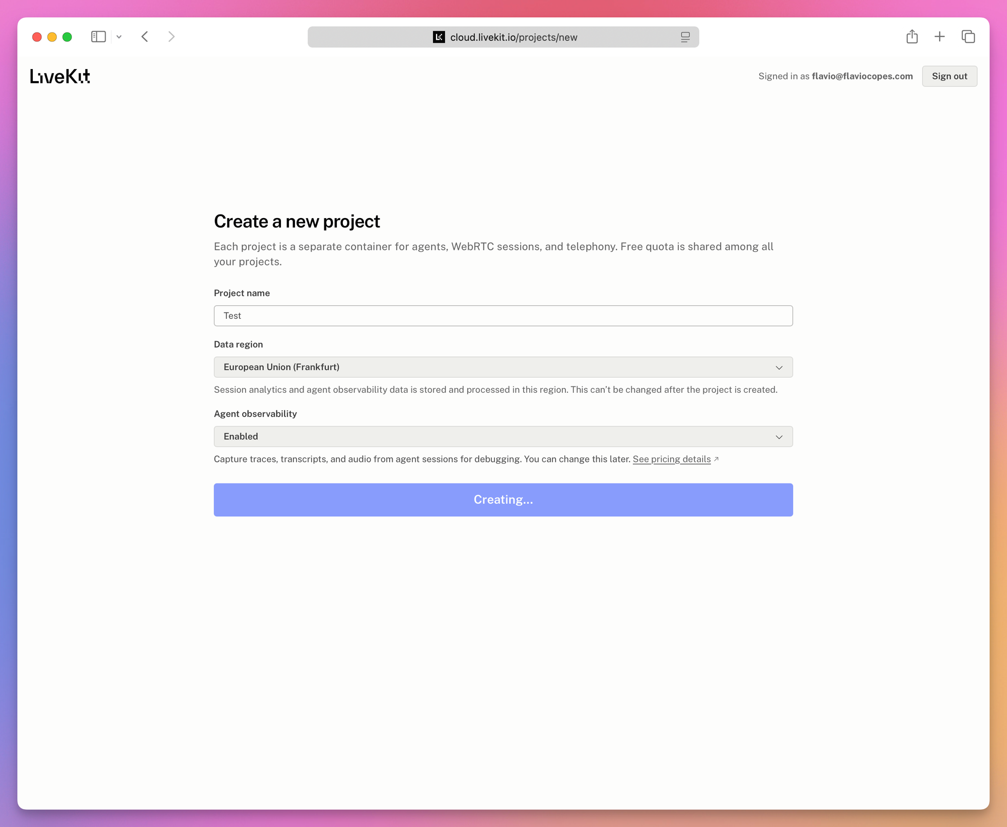
Task: Click the Project name label
Action: tap(242, 293)
